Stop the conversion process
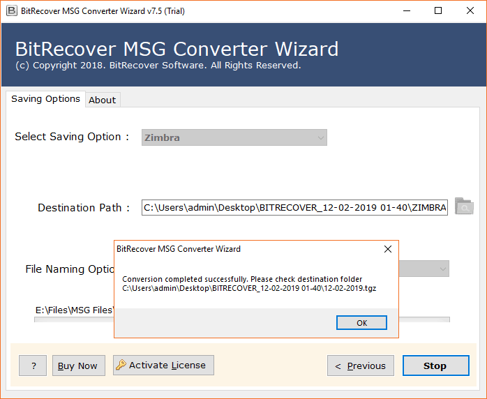The height and width of the screenshot is (399, 487). click(x=436, y=366)
